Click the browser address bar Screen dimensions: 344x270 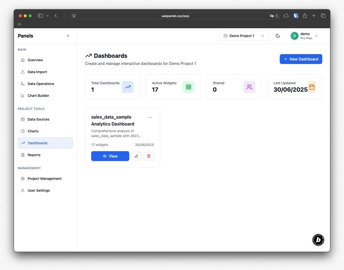(175, 16)
